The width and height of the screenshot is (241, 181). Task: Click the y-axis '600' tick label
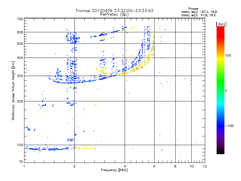[20, 32]
